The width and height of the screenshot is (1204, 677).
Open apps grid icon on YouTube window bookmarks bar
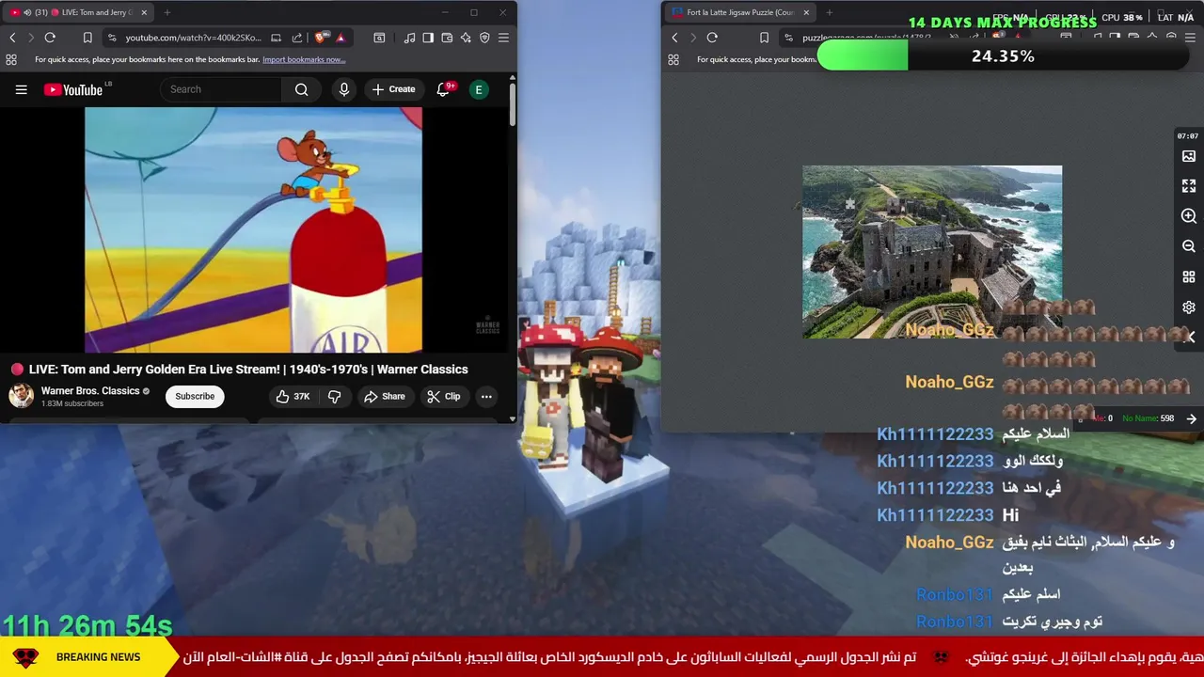tap(11, 59)
